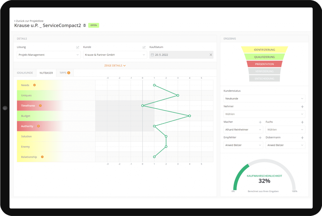Click the plus icon next to Nehmer
The width and height of the screenshot is (322, 216).
[302, 106]
